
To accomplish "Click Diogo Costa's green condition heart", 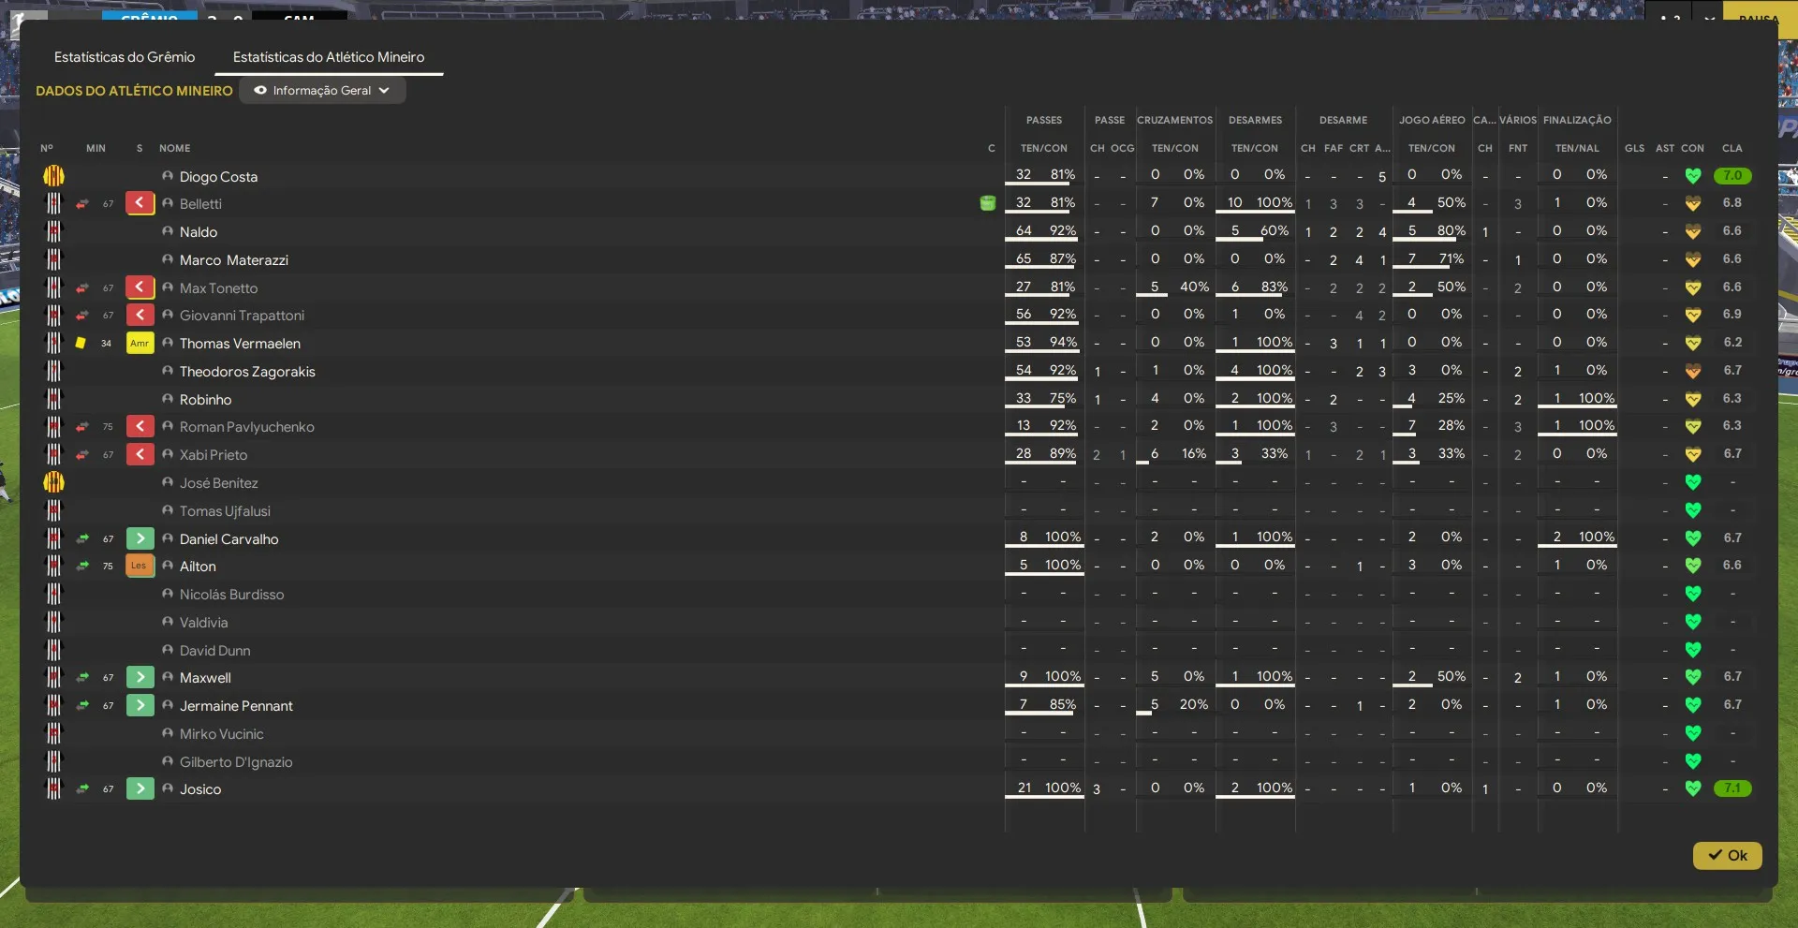I will click(1692, 175).
